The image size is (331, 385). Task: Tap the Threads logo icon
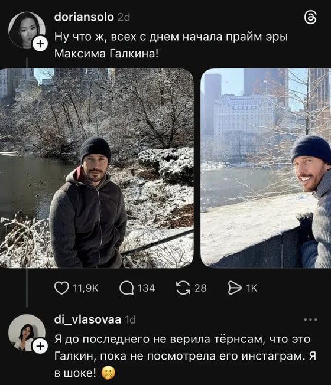coord(310,18)
